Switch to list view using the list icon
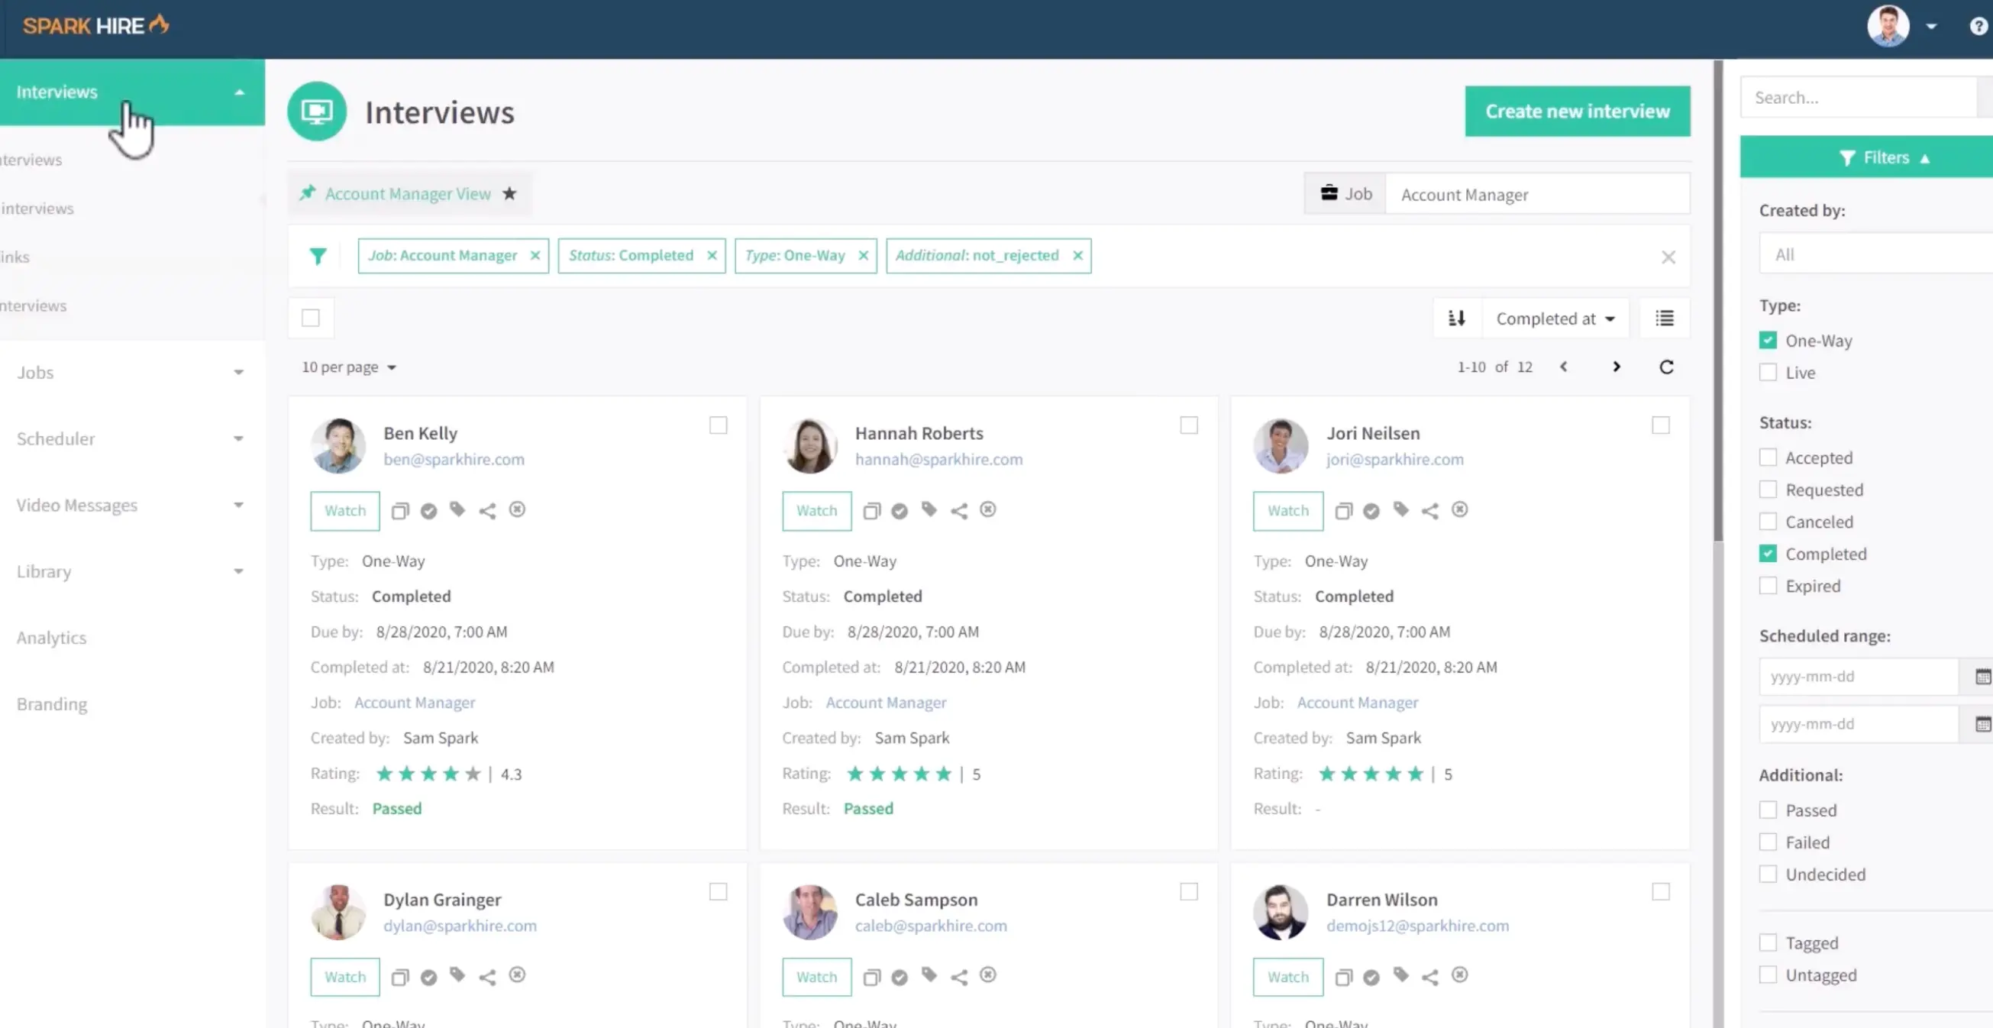The width and height of the screenshot is (1993, 1028). click(x=1664, y=318)
